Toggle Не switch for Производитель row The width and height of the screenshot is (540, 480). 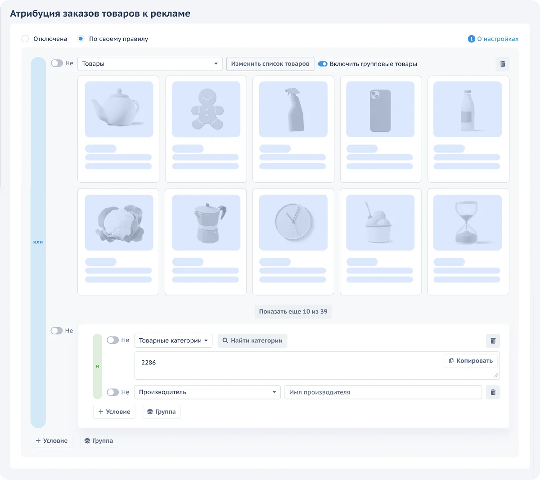click(112, 392)
